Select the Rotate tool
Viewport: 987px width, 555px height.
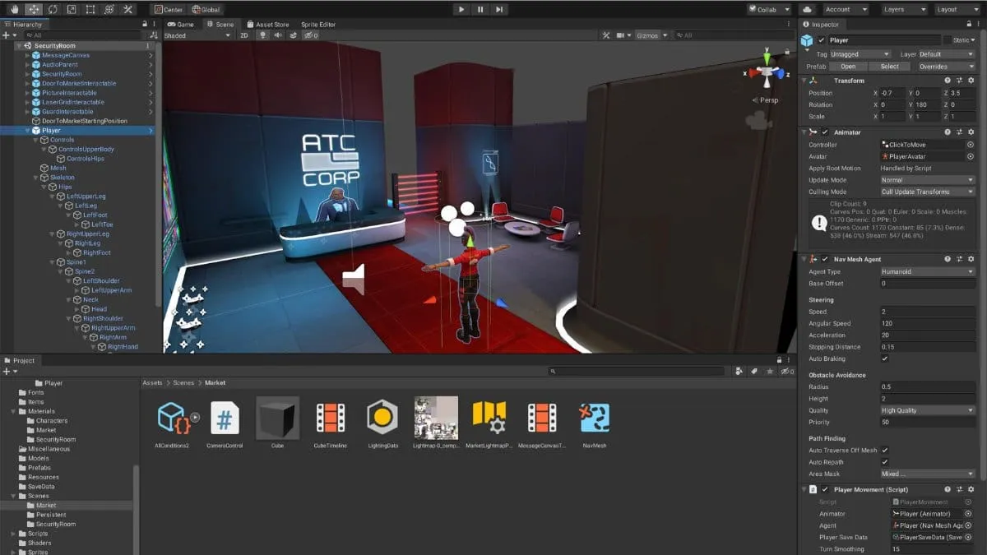[52, 9]
